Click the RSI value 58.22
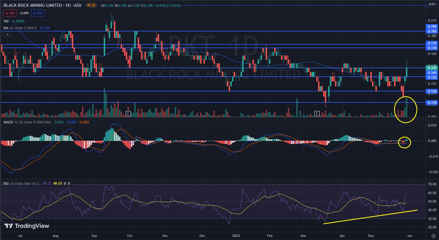The height and width of the screenshot is (240, 439). coord(47,183)
